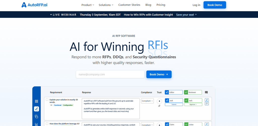
Task: Open the copy documents icon in sidebar
Action: click(x=37, y=116)
